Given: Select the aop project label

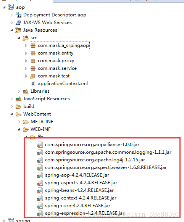Looking at the screenshot, I should (x=20, y=7).
